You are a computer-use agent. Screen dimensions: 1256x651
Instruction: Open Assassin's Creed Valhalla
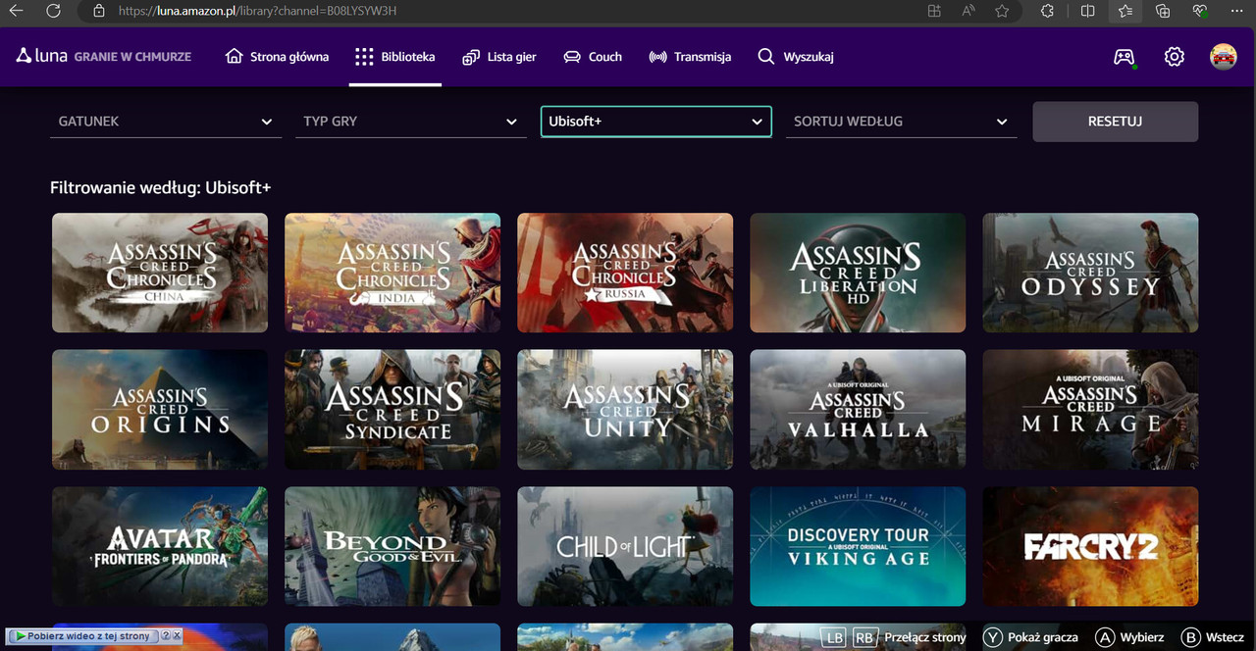(858, 410)
